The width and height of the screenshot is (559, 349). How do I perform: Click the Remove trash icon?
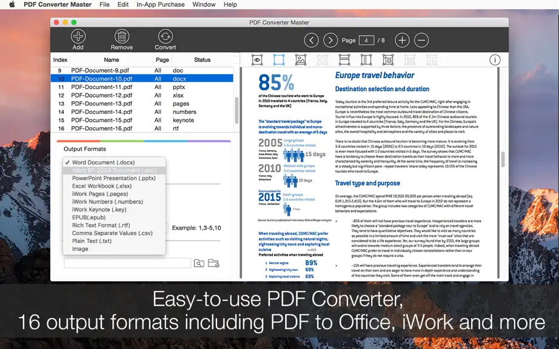point(122,36)
